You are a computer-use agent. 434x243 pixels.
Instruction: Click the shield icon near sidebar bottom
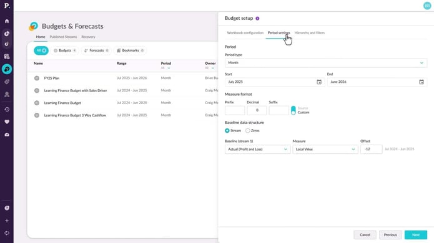click(7, 208)
